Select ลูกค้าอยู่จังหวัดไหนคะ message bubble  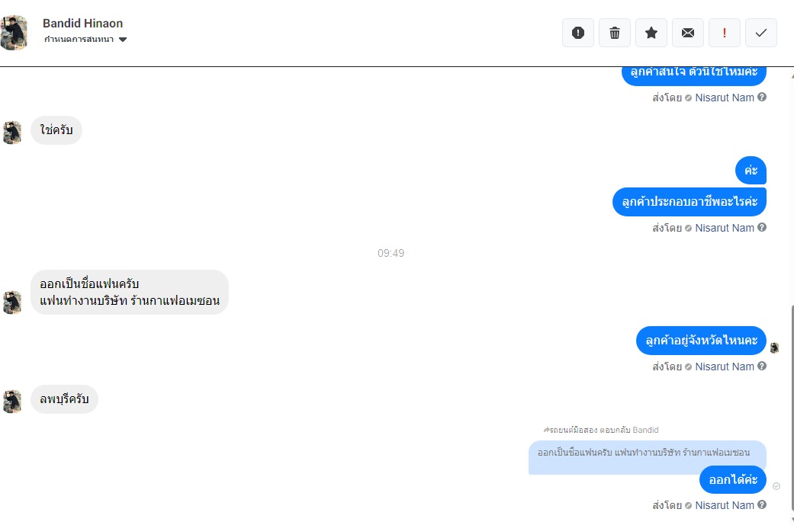[x=702, y=341]
